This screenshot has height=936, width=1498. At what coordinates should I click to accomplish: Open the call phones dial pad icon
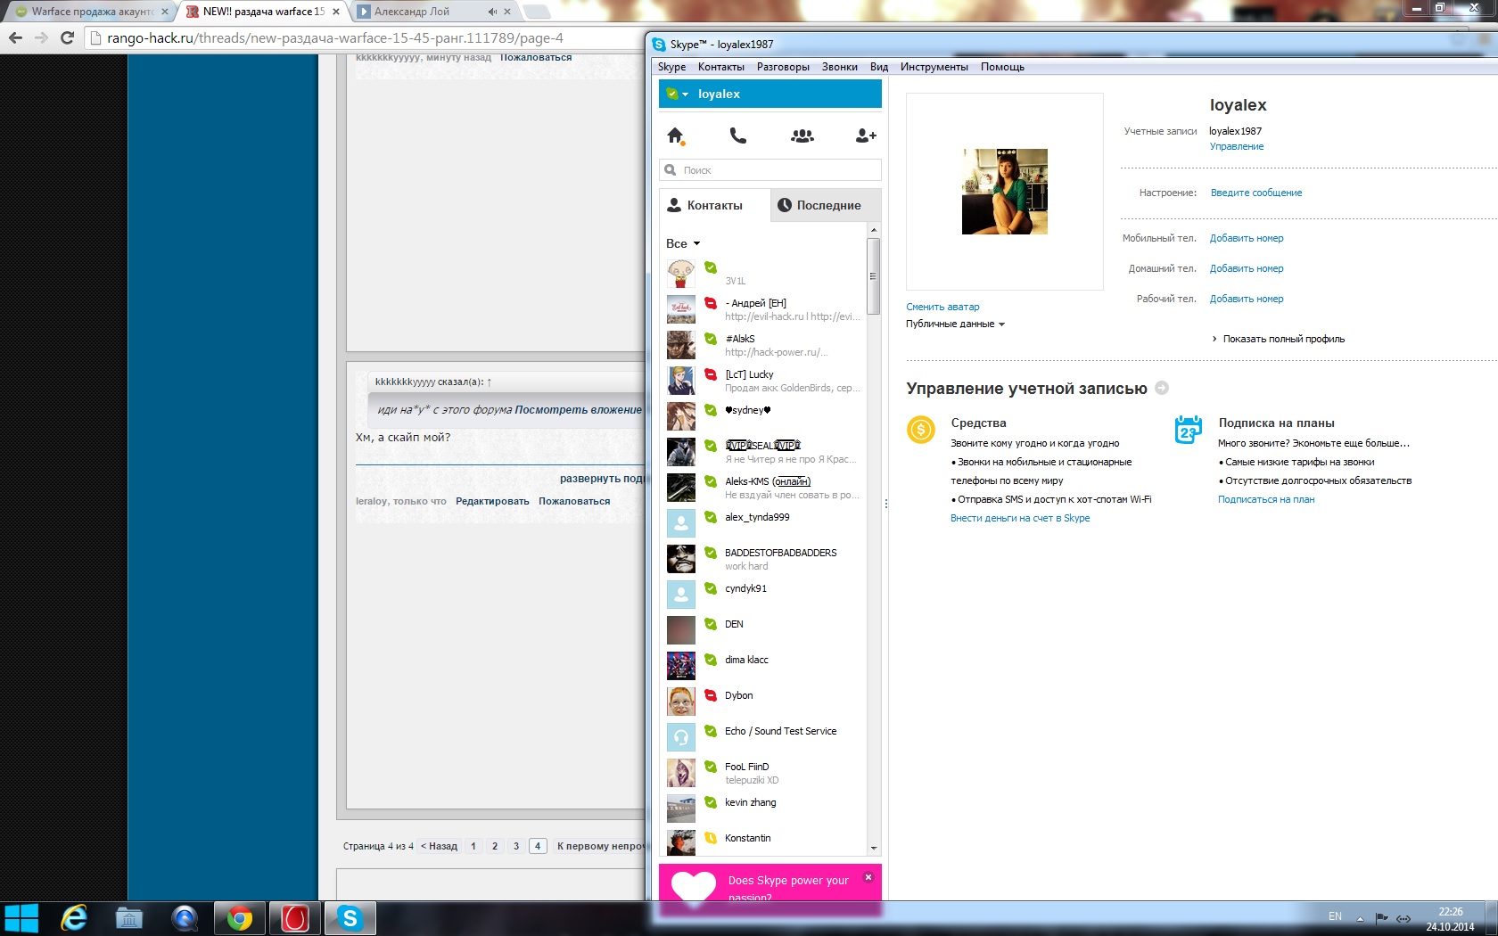738,135
